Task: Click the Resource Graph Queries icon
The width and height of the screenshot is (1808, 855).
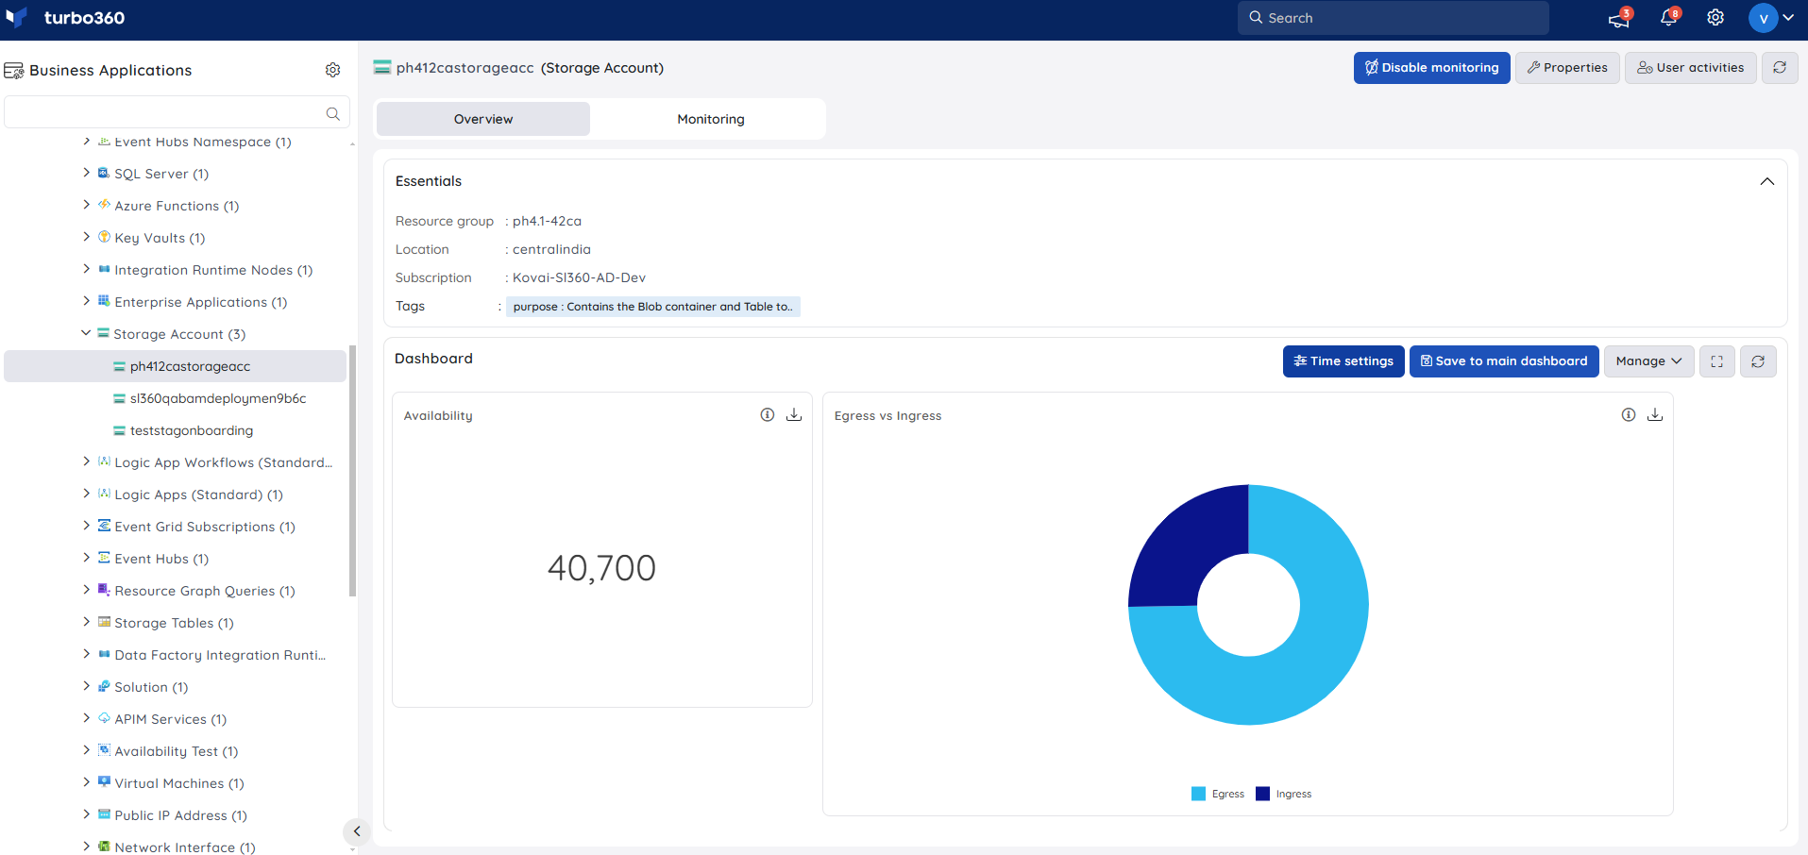Action: (104, 590)
